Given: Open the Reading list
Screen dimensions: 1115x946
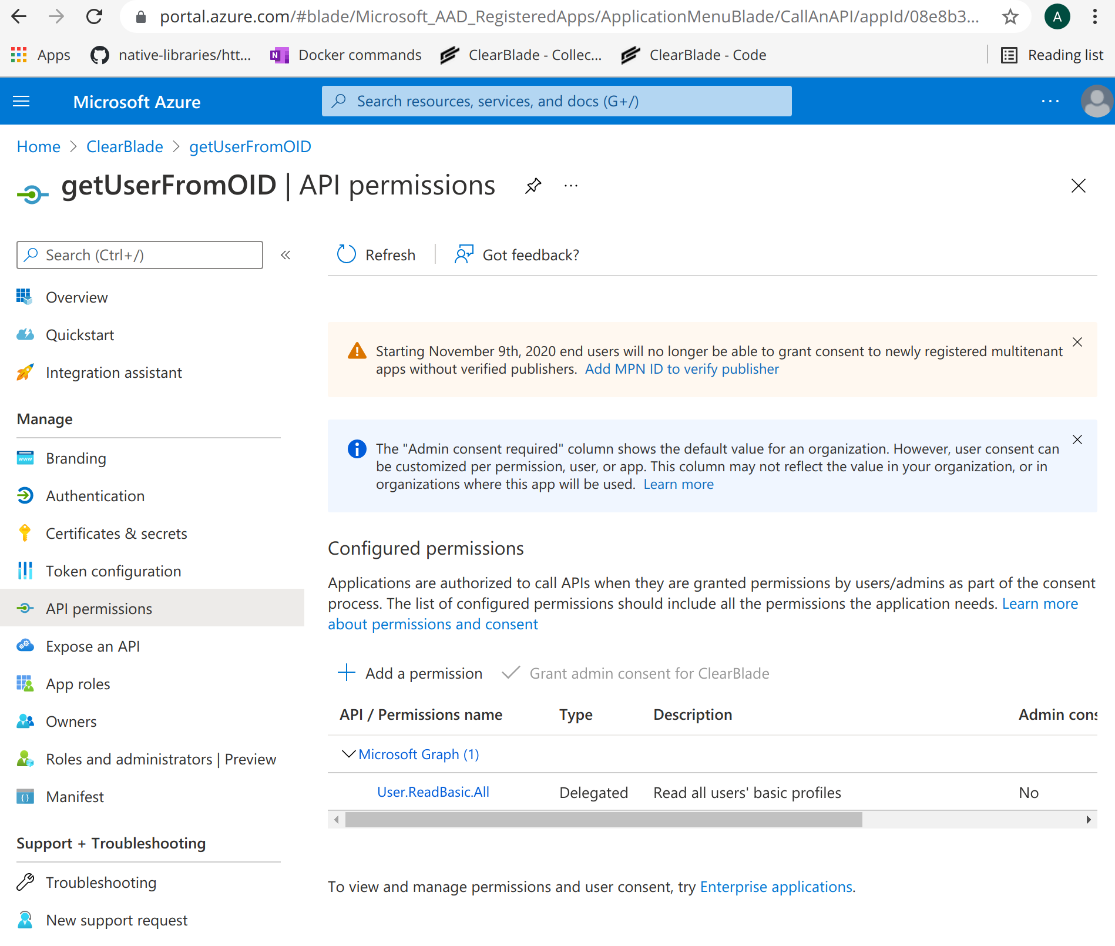Looking at the screenshot, I should pyautogui.click(x=1052, y=55).
